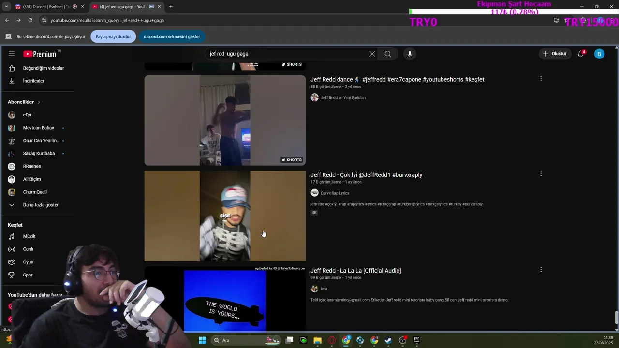Open File Explorer from the taskbar
The height and width of the screenshot is (348, 619).
(x=317, y=340)
